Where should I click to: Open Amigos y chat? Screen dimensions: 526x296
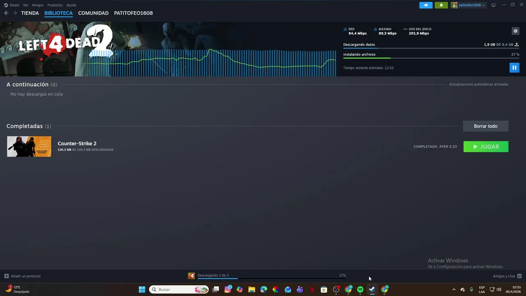point(504,276)
